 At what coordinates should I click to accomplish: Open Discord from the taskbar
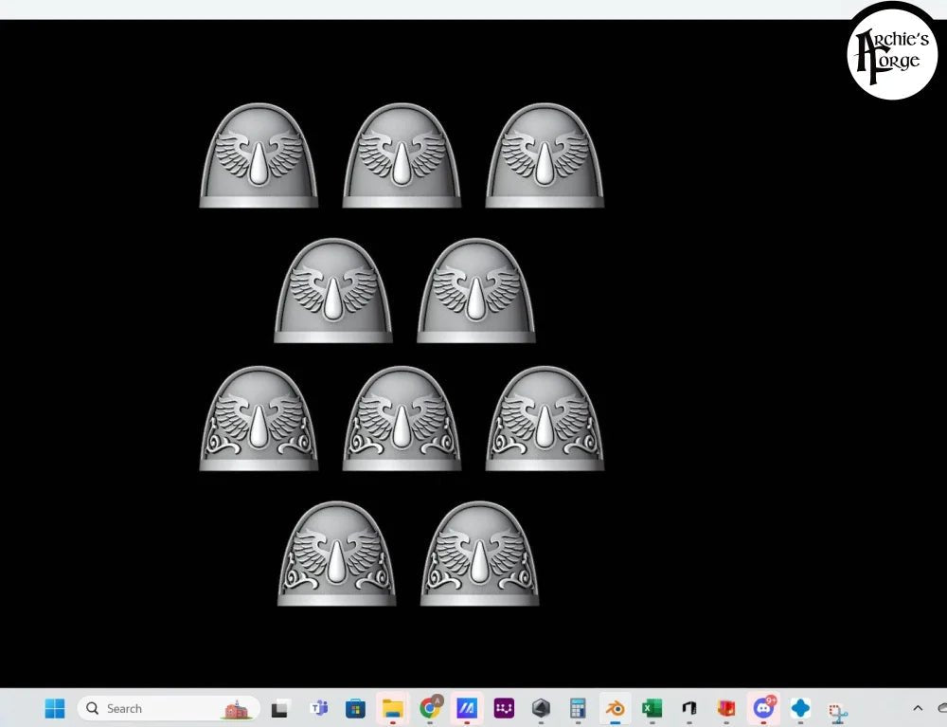(x=762, y=708)
